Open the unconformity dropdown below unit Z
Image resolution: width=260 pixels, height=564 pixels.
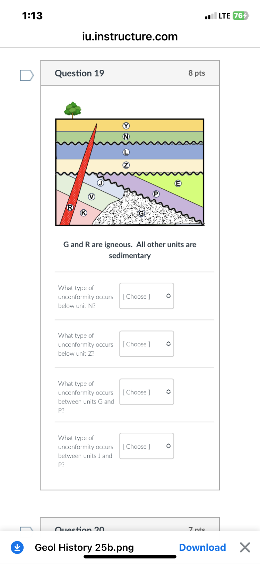click(x=146, y=344)
